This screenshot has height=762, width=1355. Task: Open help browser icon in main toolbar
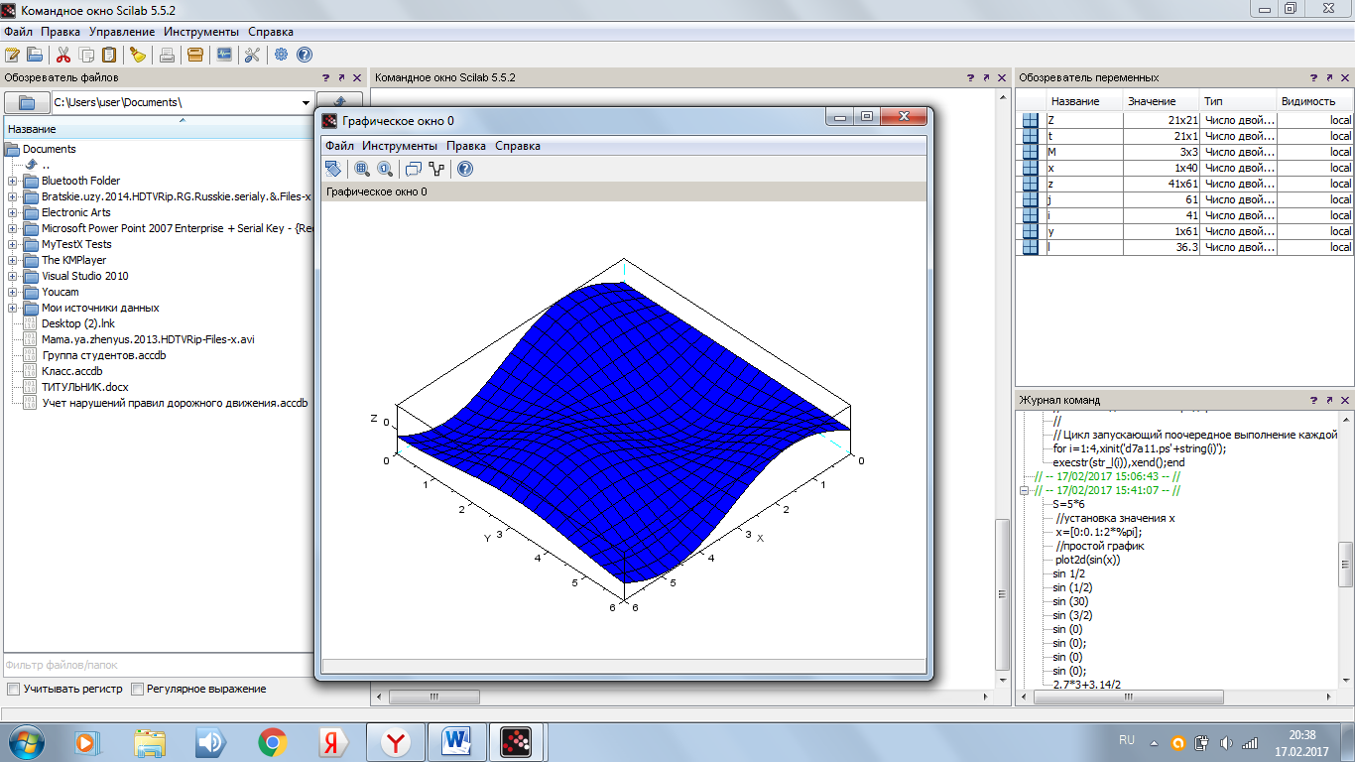pos(304,55)
